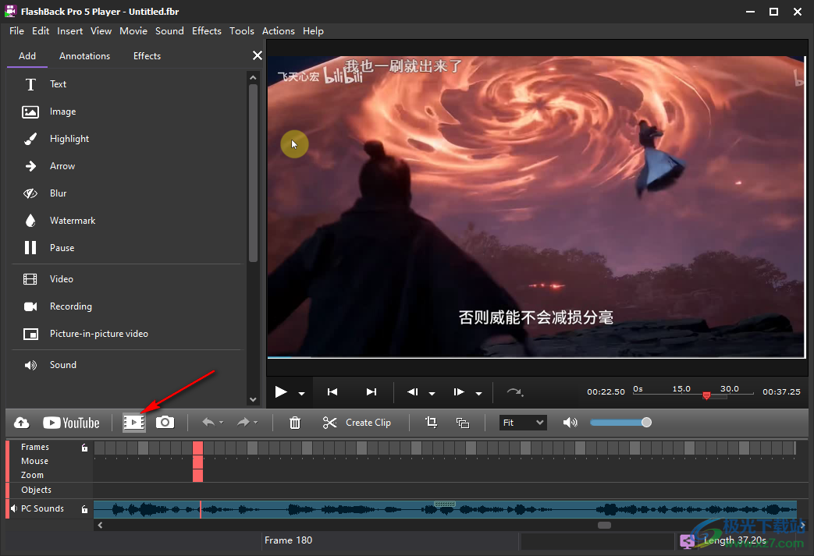Screen dimensions: 814x556
Task: Open the Fit zoom dropdown
Action: click(523, 423)
